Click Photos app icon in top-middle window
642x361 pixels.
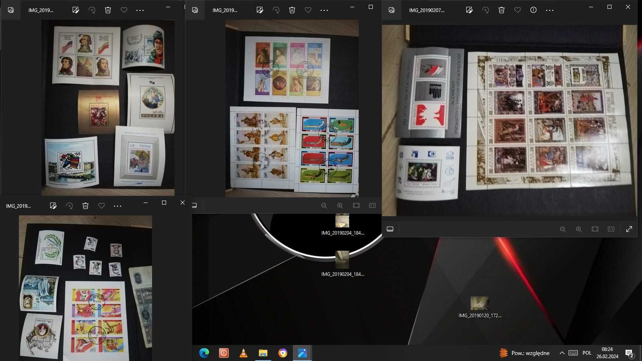pyautogui.click(x=195, y=10)
